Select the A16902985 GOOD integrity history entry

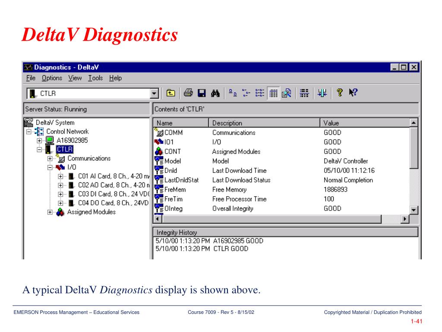209,241
